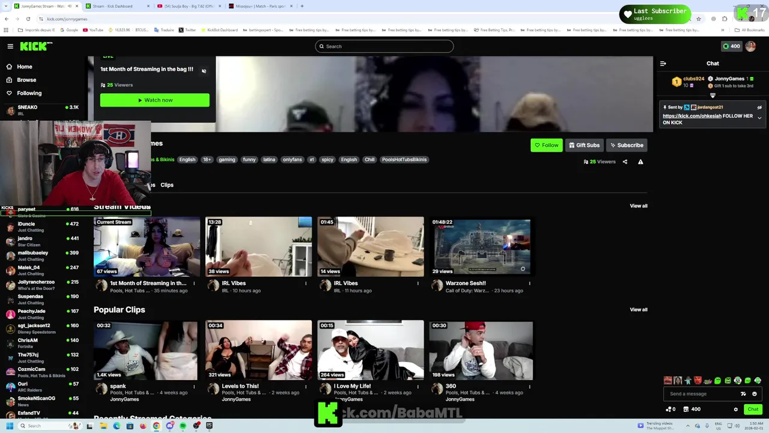Screen dimensions: 769x433
Task: Expand the gift leaderboard arrow in chat
Action: coord(713,95)
